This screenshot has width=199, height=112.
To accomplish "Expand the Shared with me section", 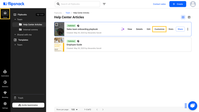I will tap(15, 35).
